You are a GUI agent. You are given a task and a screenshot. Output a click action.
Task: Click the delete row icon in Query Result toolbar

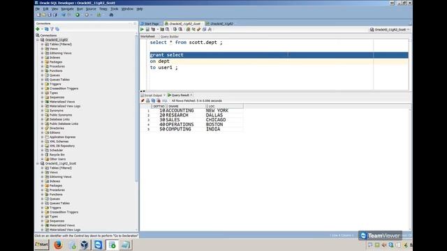(159, 100)
